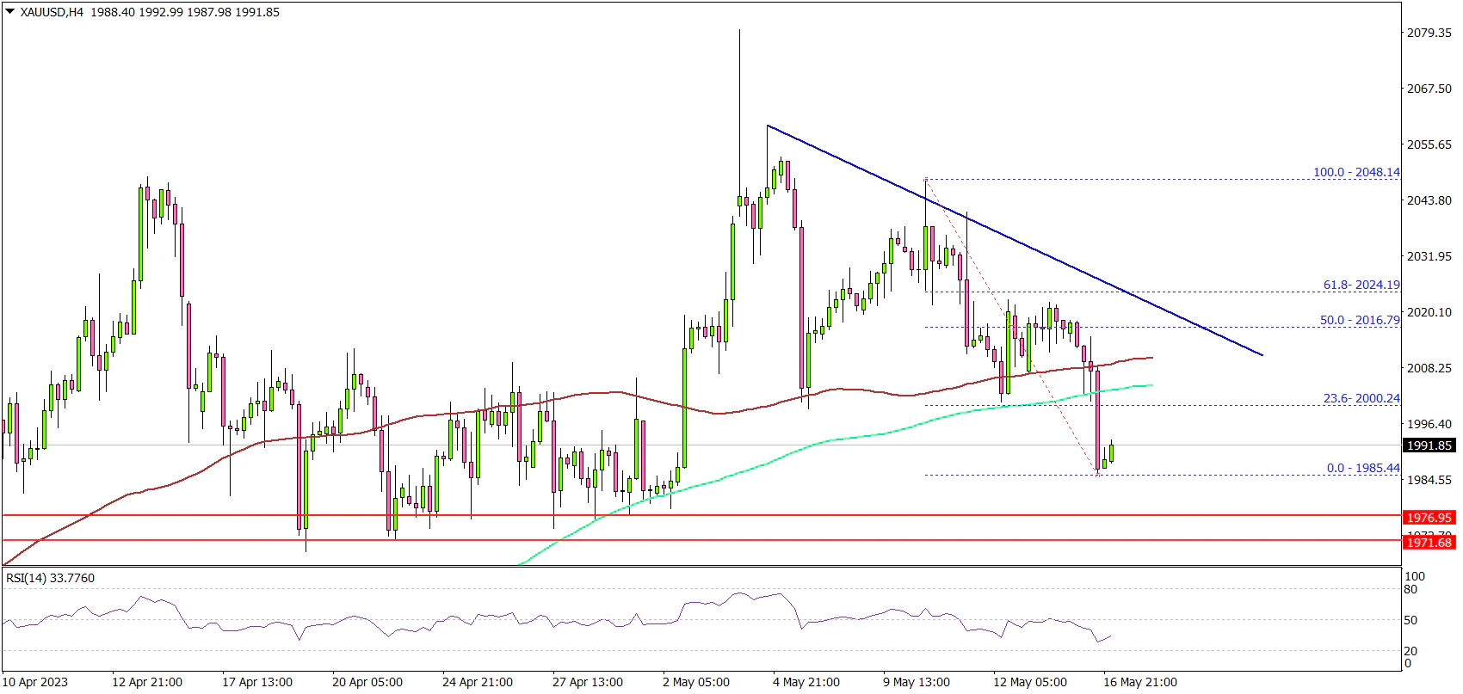This screenshot has width=1463, height=694.
Task: Click the 10 Apr 2023 date label
Action: coord(35,682)
